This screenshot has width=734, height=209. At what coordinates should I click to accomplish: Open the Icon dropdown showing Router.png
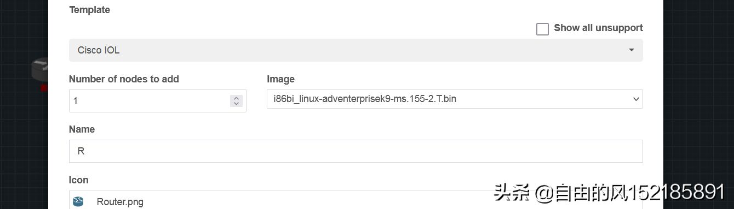355,200
